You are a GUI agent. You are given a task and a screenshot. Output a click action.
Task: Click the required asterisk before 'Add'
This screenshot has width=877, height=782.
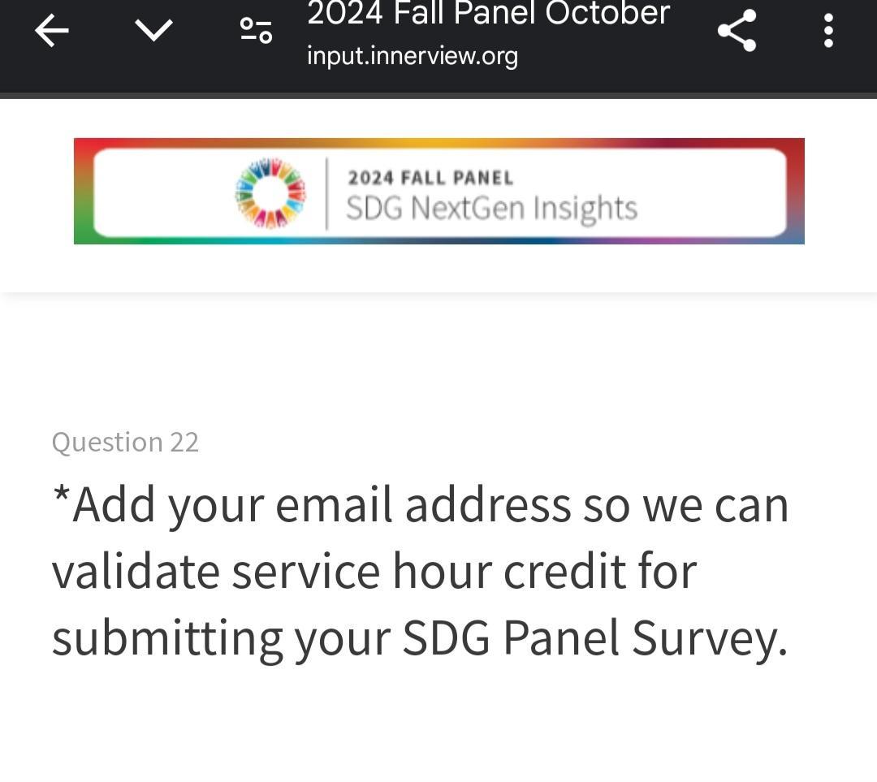point(61,495)
